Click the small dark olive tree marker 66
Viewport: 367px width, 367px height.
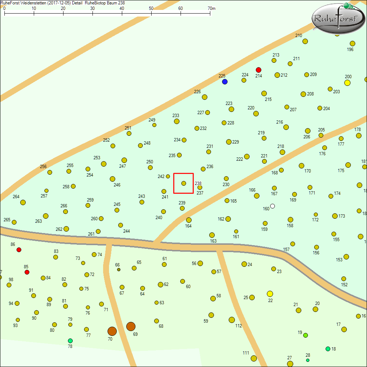pos(119,270)
